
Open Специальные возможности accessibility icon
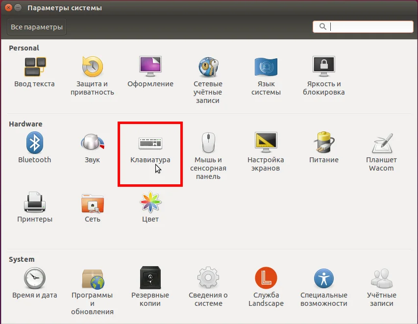coord(323,278)
